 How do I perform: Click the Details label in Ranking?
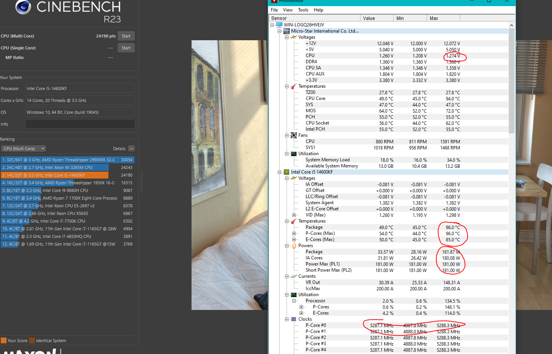[119, 149]
